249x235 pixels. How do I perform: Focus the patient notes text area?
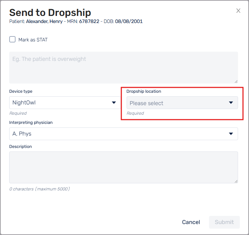[123, 67]
